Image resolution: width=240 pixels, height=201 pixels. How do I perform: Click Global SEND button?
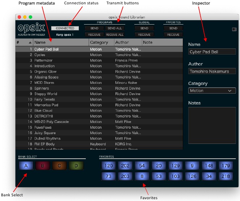[x=144, y=28]
